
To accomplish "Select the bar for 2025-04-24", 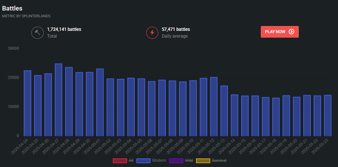I will click(27, 104).
